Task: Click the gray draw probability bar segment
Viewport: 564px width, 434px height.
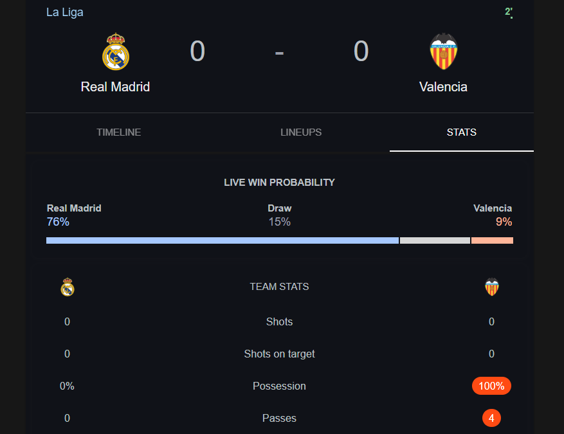Action: (435, 240)
